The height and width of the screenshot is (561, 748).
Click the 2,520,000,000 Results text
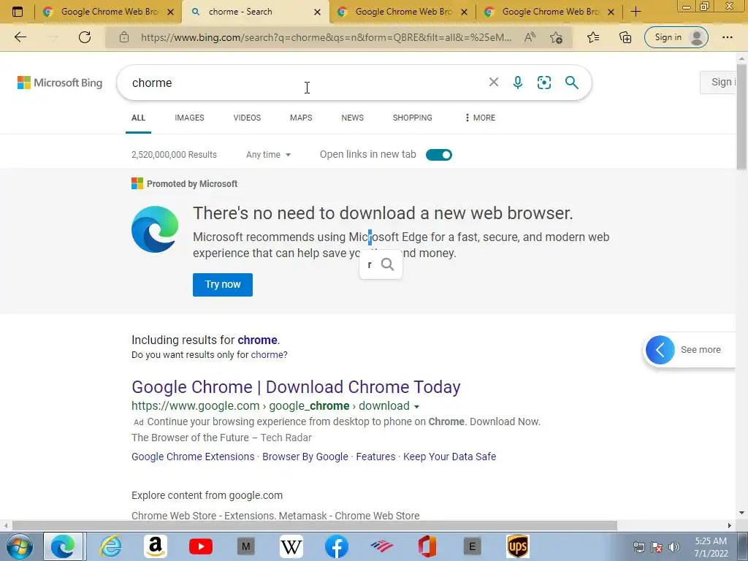174,155
